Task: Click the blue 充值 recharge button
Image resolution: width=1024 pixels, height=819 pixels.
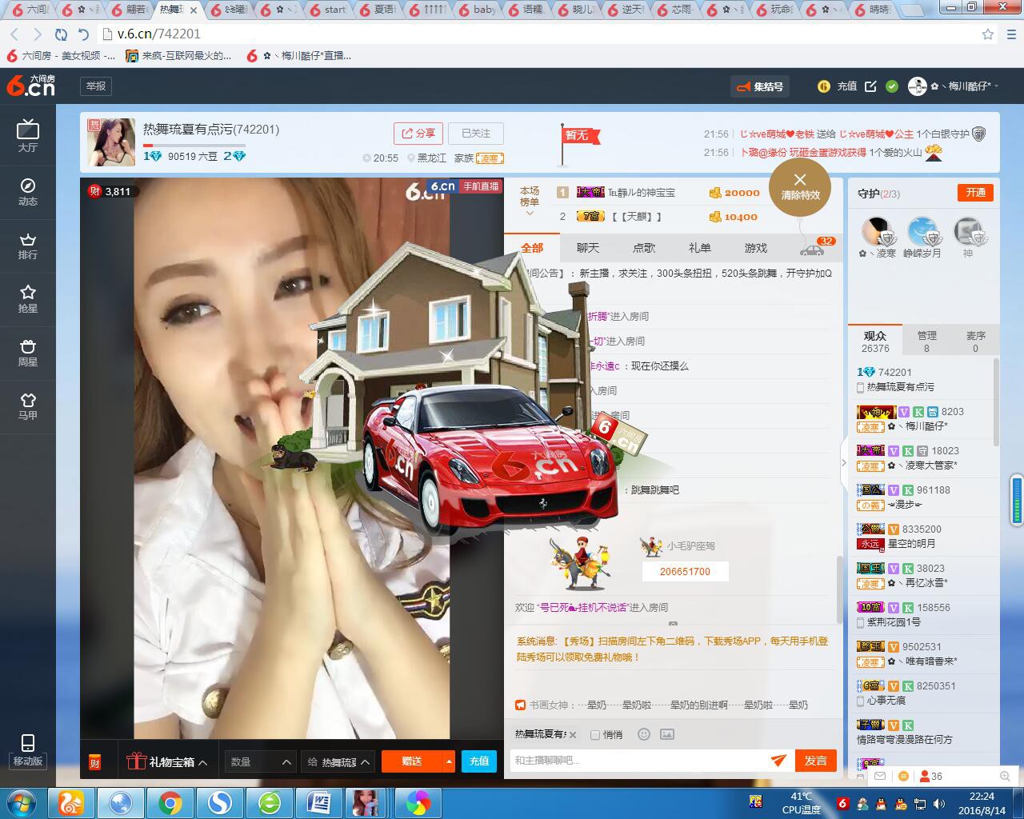Action: pyautogui.click(x=479, y=761)
